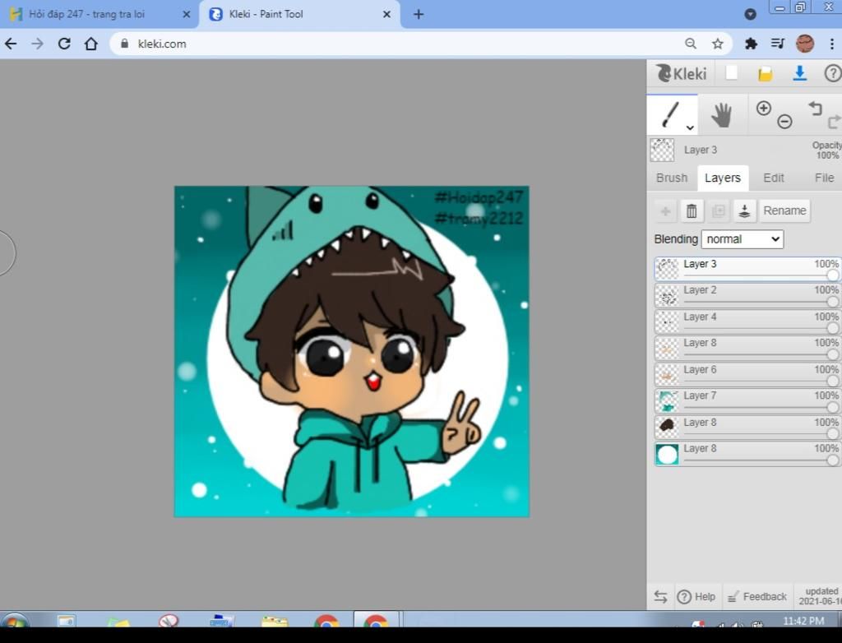The width and height of the screenshot is (842, 643).
Task: Open the Help link at bottom
Action: (x=696, y=596)
